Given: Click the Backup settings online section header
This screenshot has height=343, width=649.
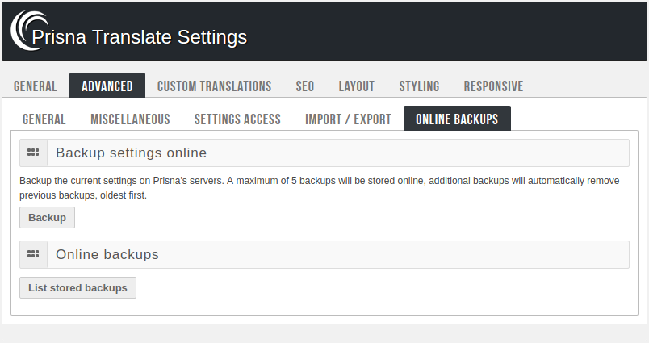Looking at the screenshot, I should point(131,153).
